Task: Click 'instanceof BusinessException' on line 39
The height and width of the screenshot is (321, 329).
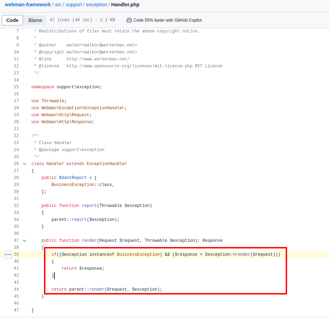Action: point(124,254)
